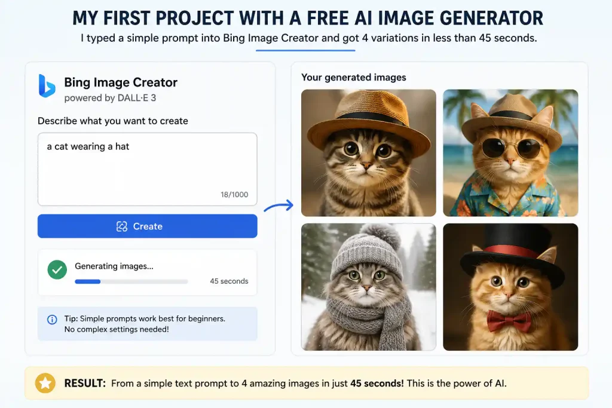Click the subtitle about Bing Image Creator
612x408 pixels.
point(309,38)
